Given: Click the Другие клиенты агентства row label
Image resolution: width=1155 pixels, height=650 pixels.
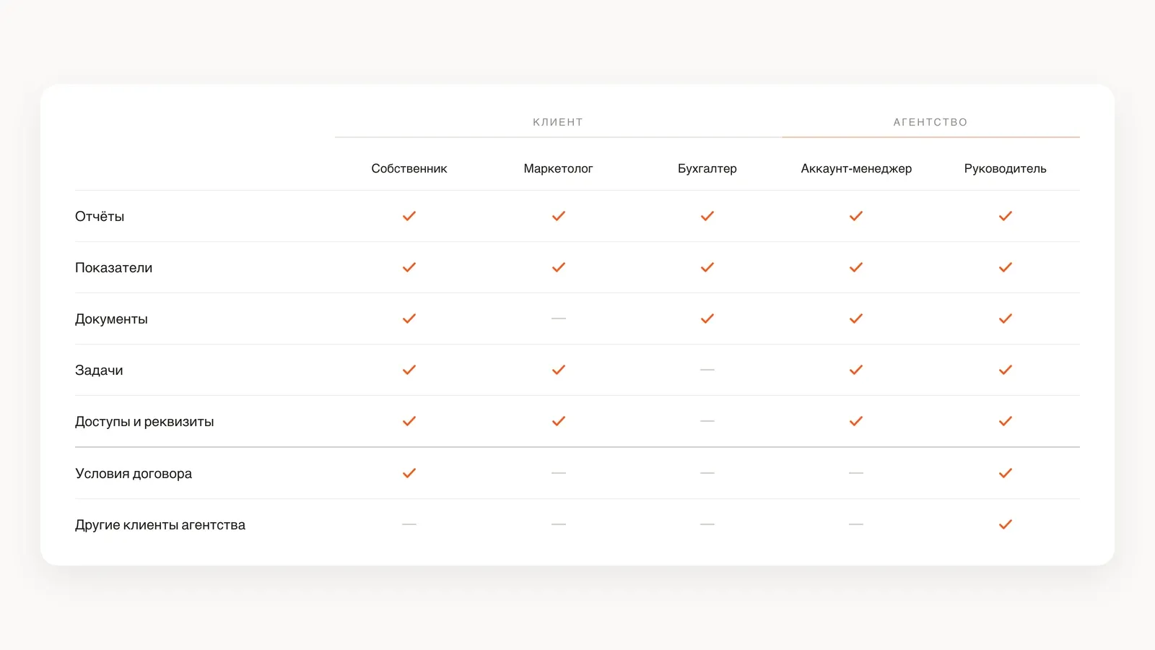Looking at the screenshot, I should click(x=160, y=525).
